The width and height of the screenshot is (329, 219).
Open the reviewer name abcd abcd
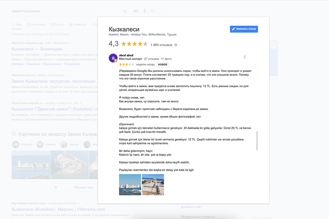[x=126, y=55]
